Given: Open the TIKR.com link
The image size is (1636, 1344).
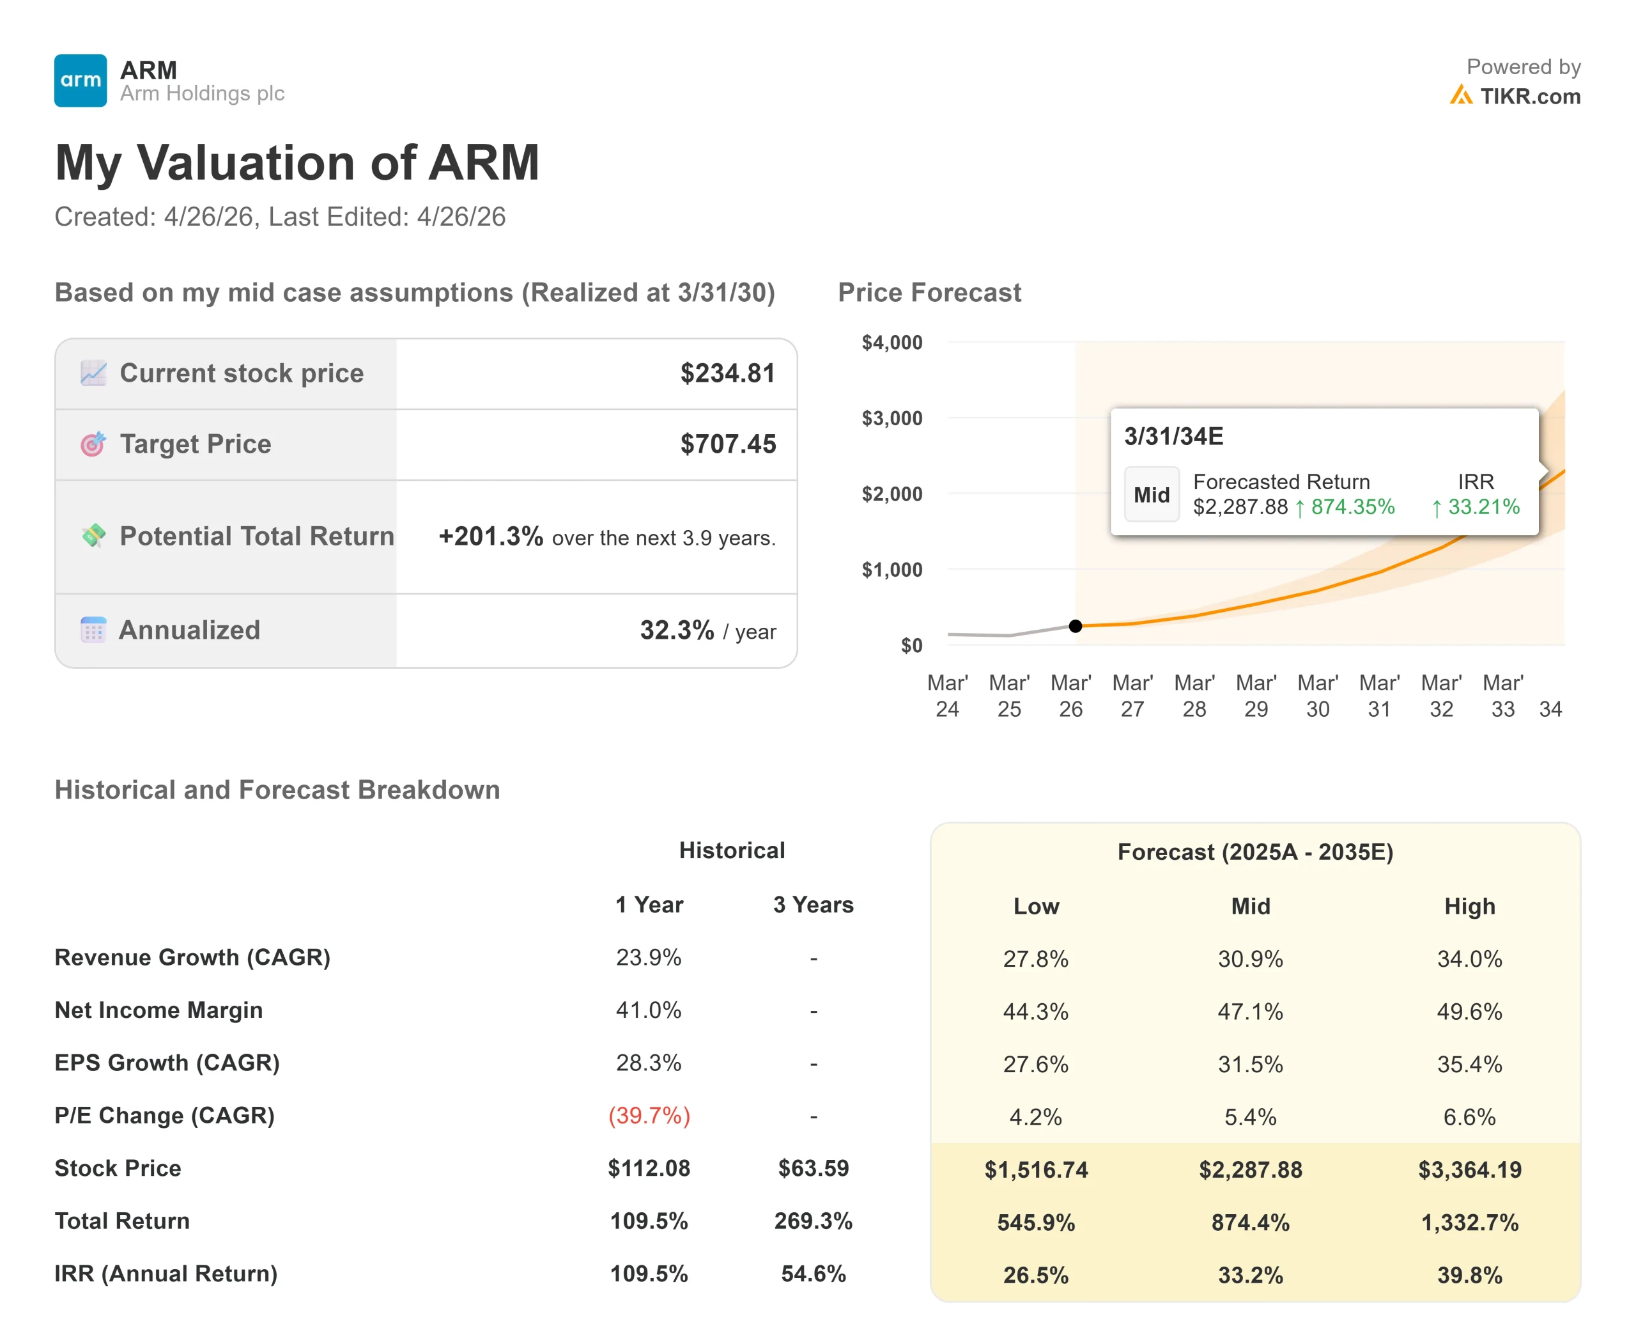Looking at the screenshot, I should coord(1529,96).
